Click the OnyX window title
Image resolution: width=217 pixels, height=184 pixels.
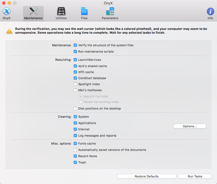coord(108,3)
